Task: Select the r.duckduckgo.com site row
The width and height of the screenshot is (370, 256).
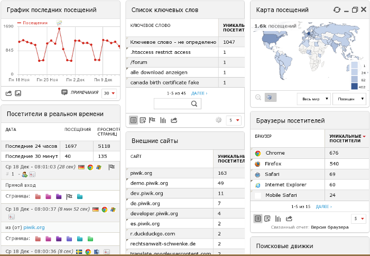Action: coord(185,234)
